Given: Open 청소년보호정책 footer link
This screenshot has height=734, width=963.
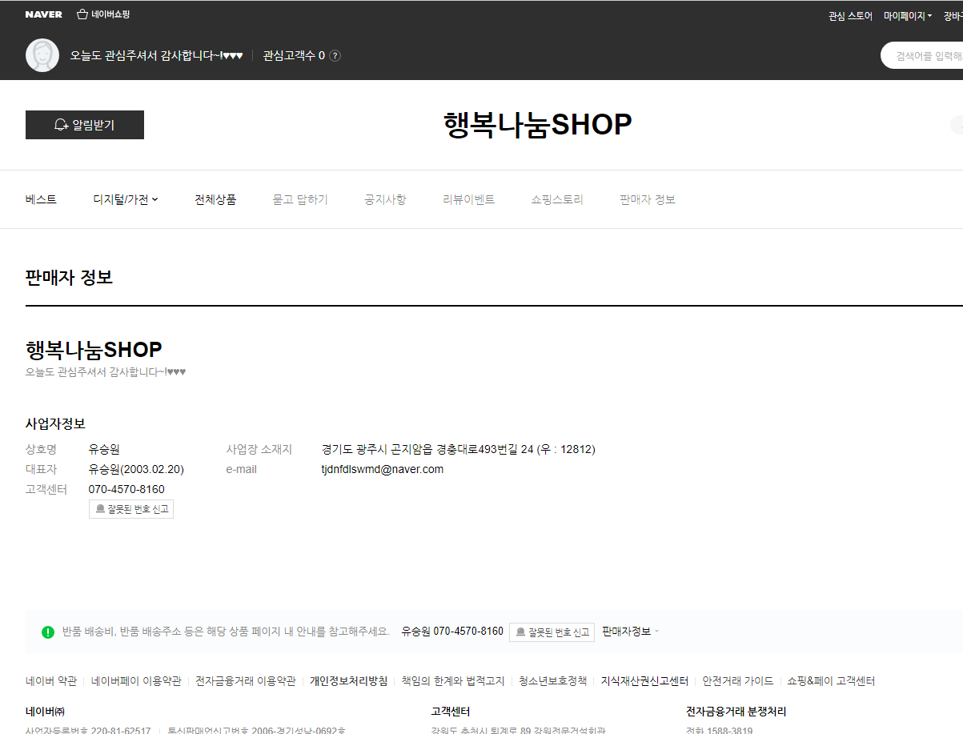Looking at the screenshot, I should pyautogui.click(x=553, y=681).
